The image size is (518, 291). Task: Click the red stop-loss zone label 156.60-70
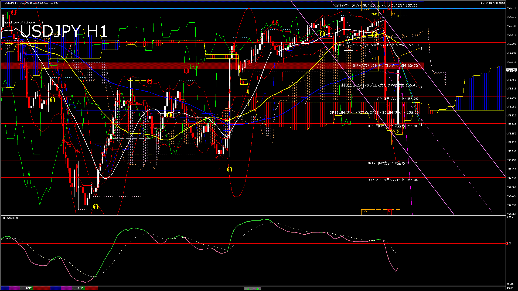tap(385, 66)
